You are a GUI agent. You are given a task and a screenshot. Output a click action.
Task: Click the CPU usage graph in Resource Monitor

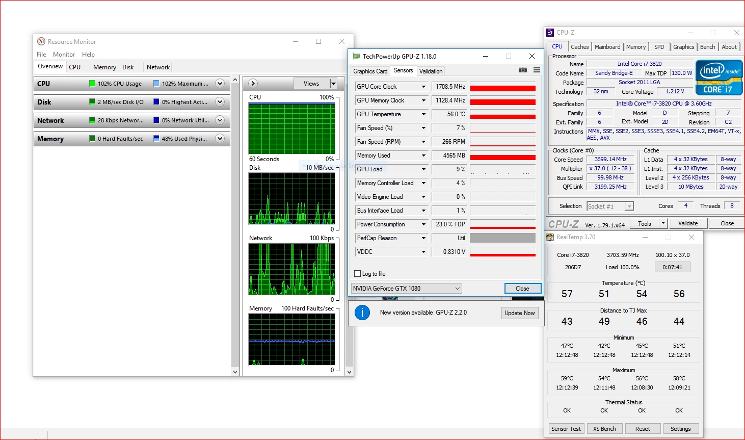pos(291,128)
